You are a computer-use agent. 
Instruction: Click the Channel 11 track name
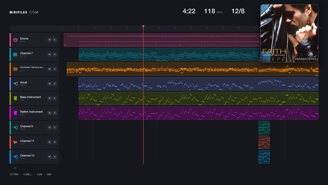(27, 141)
